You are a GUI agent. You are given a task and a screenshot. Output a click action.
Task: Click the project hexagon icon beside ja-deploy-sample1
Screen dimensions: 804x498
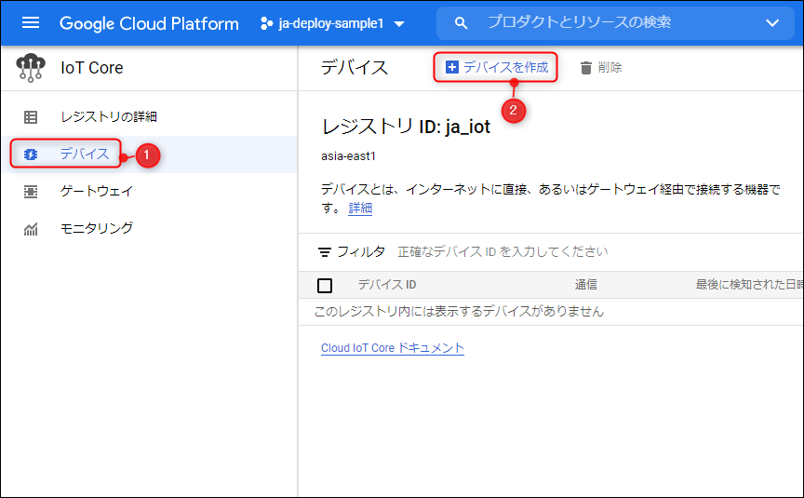tap(267, 23)
